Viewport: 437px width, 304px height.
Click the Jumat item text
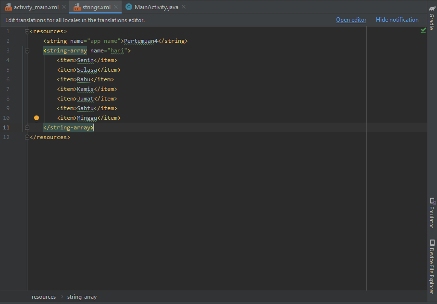coord(85,99)
